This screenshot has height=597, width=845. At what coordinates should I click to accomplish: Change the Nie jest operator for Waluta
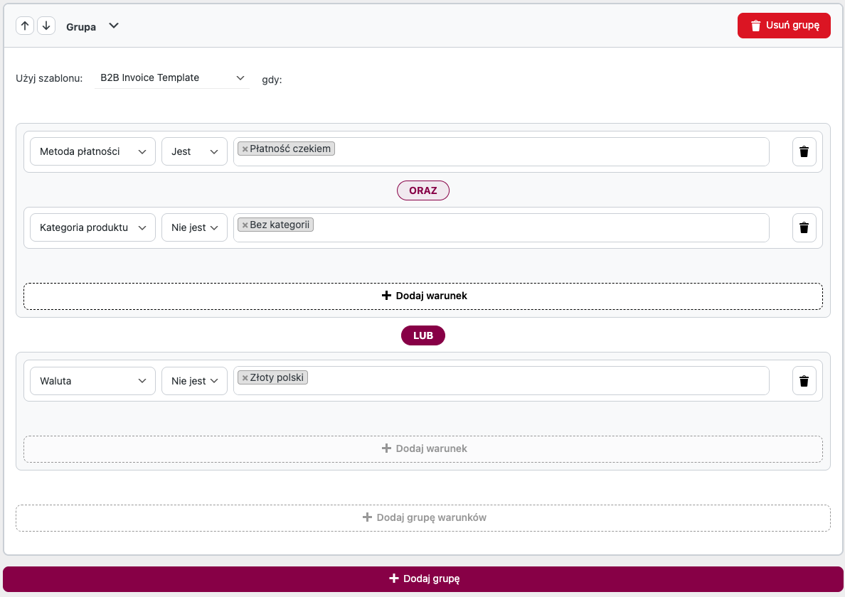pos(195,381)
